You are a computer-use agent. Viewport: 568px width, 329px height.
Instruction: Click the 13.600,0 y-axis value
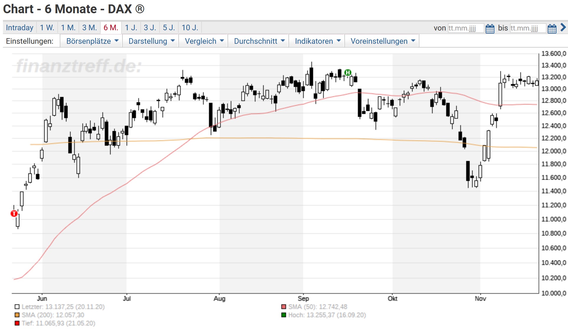[554, 53]
